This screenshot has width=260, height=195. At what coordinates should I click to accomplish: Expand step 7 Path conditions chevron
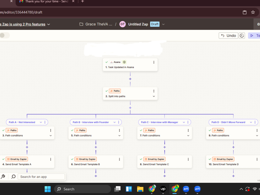point(188,136)
